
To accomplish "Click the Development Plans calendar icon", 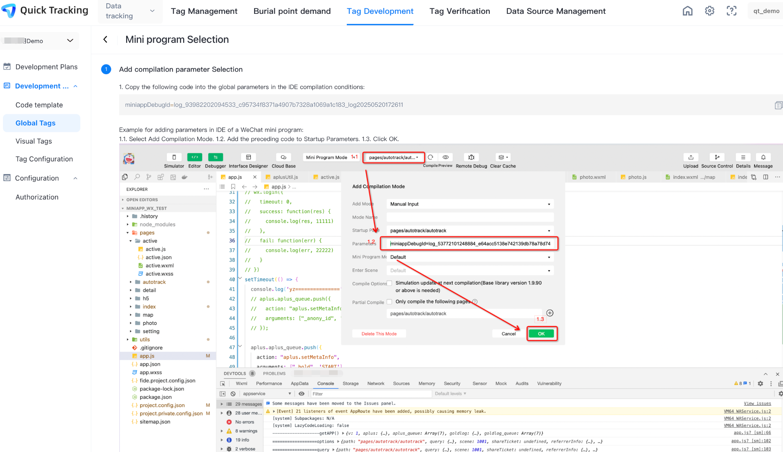I will (x=7, y=67).
